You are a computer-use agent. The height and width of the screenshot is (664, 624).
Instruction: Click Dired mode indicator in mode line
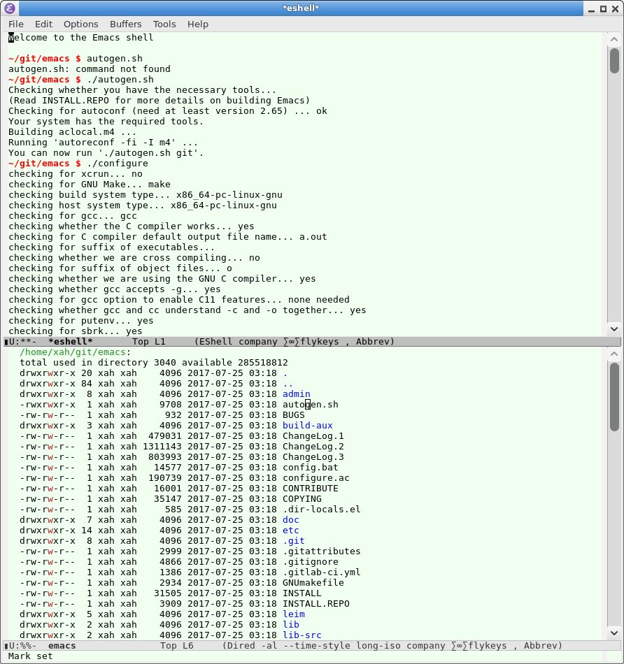[241, 645]
